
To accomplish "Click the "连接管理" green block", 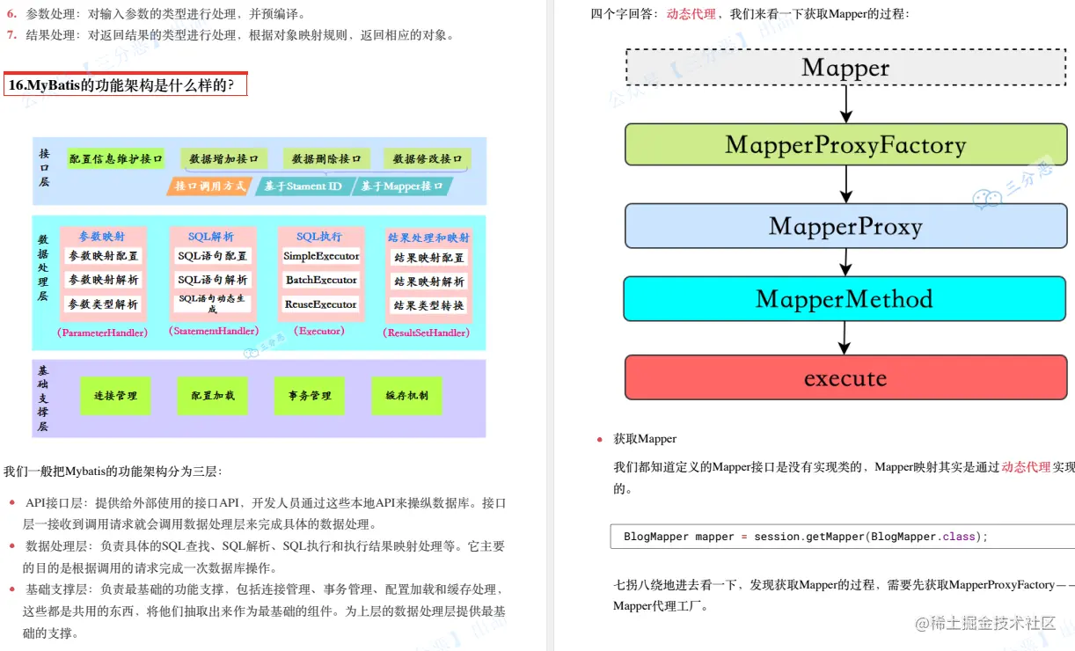I will [x=115, y=396].
